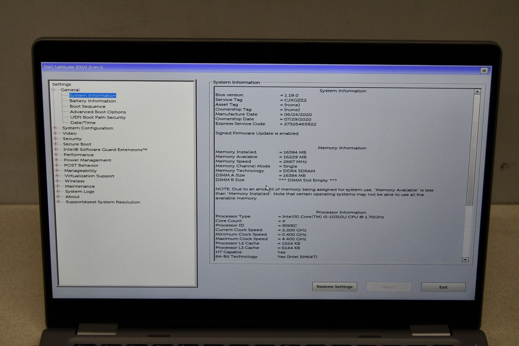Expand the Security node

tap(55, 139)
